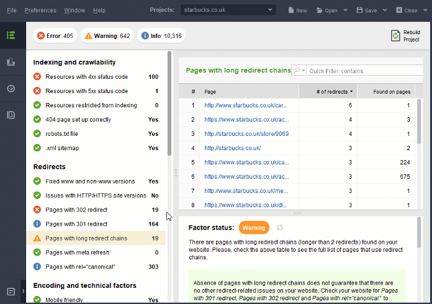This screenshot has height=304, width=432.
Task: Open the Window menu
Action: [74, 10]
